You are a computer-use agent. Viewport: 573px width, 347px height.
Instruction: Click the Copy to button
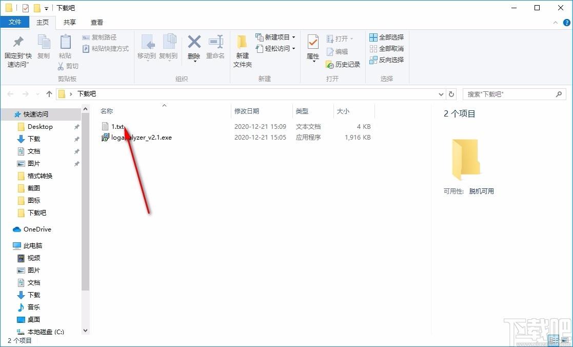pyautogui.click(x=168, y=48)
